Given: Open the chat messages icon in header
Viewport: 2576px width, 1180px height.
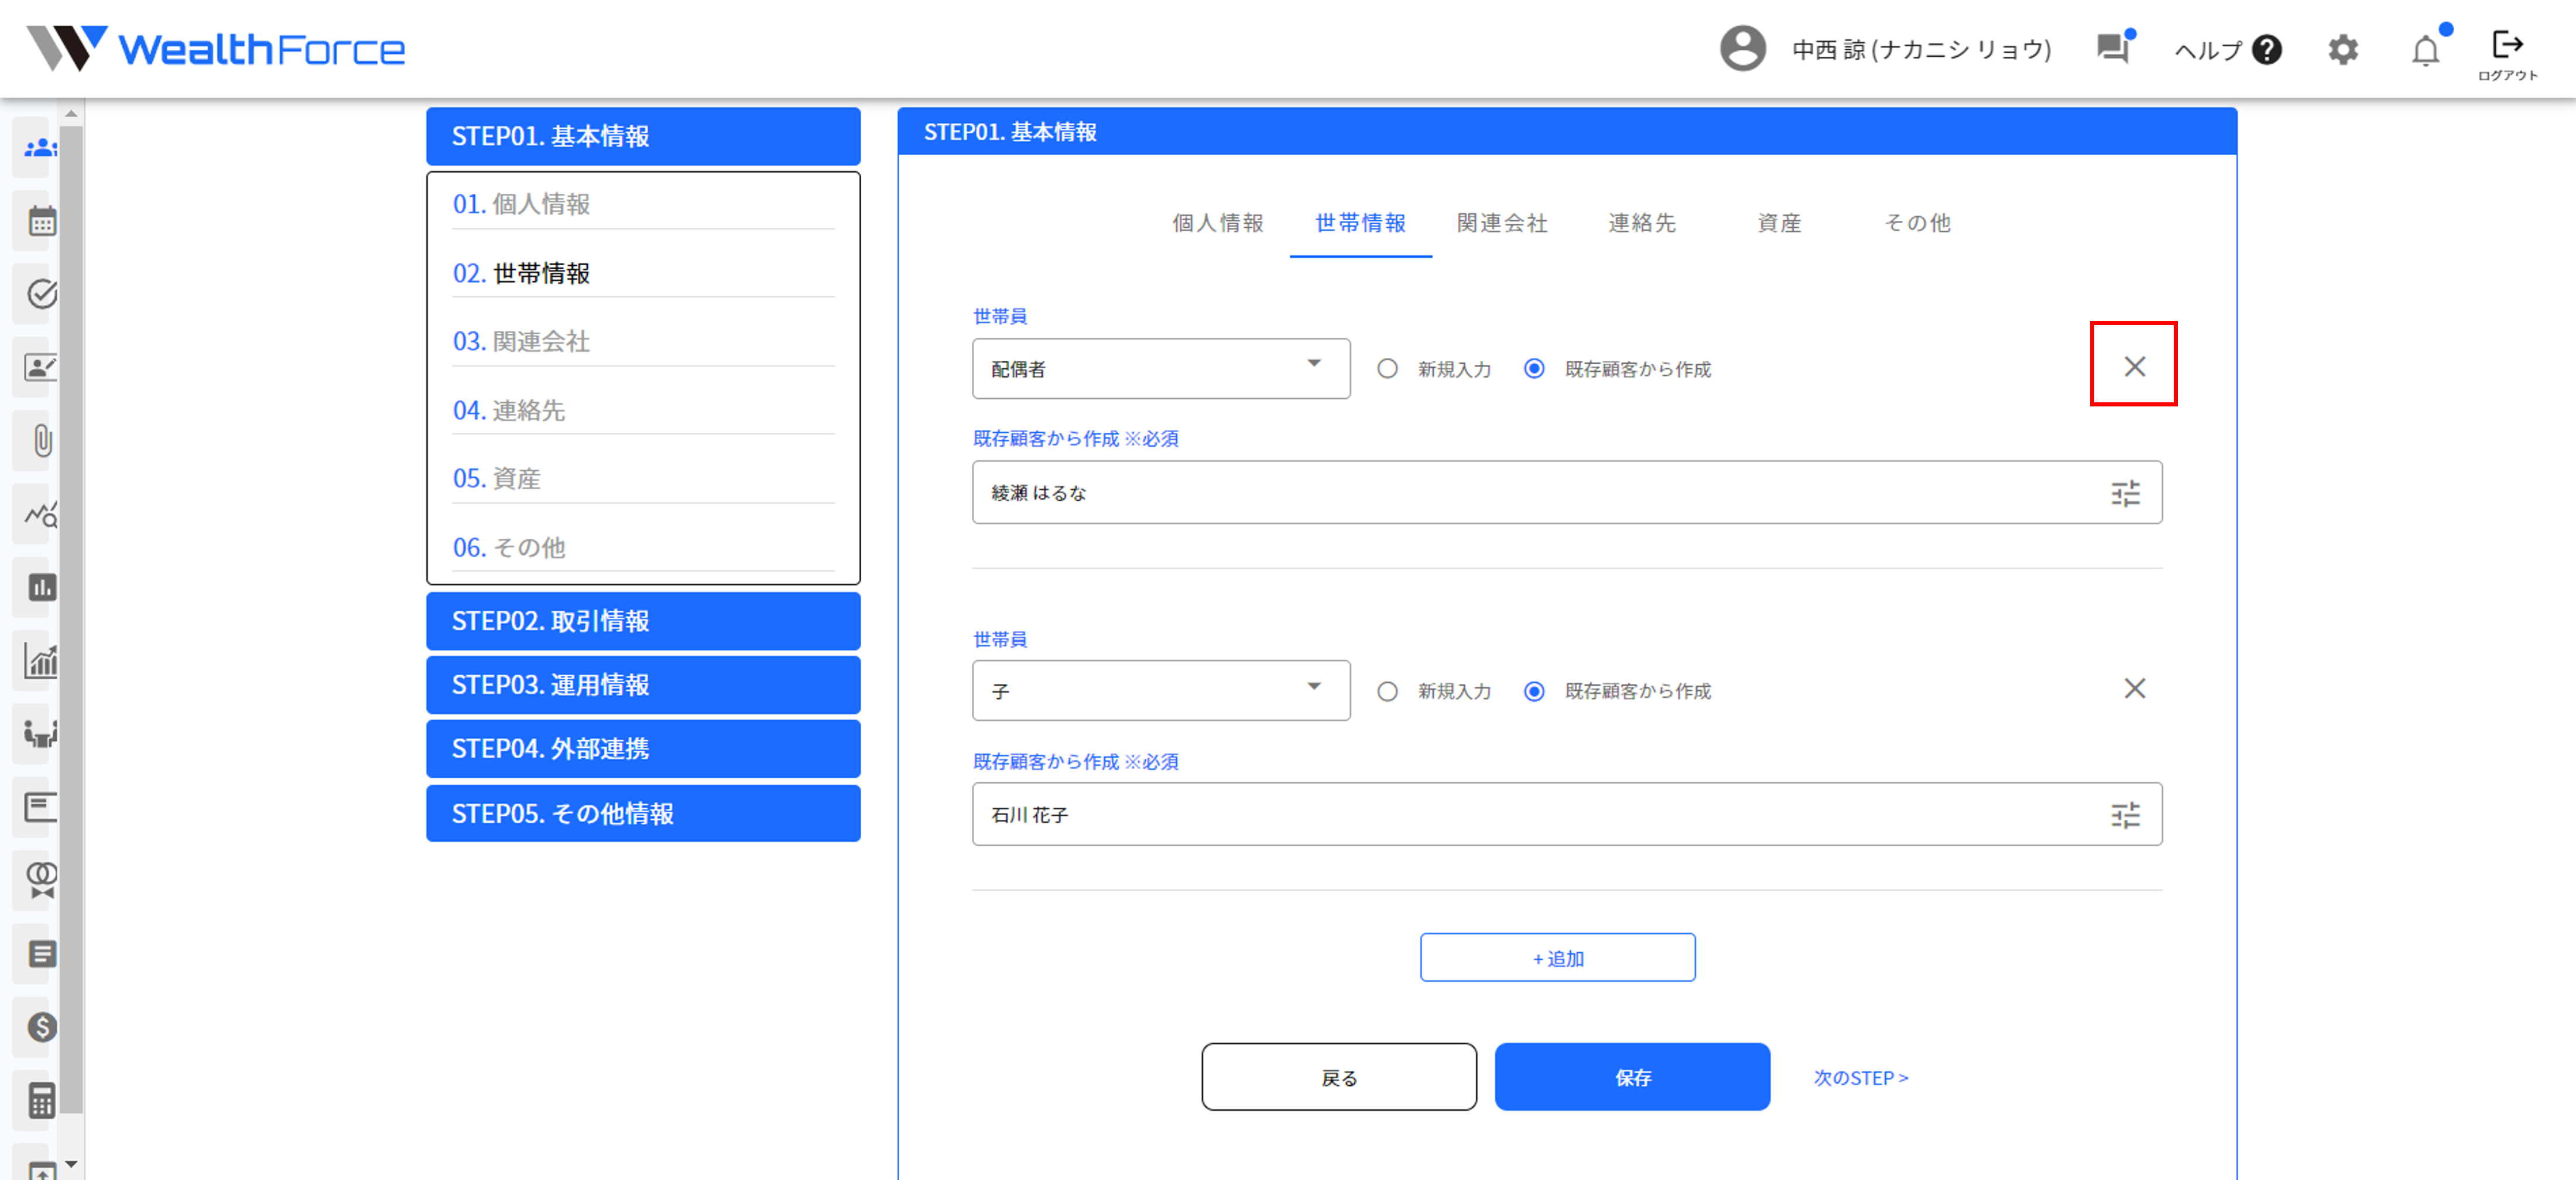Looking at the screenshot, I should tap(2113, 48).
